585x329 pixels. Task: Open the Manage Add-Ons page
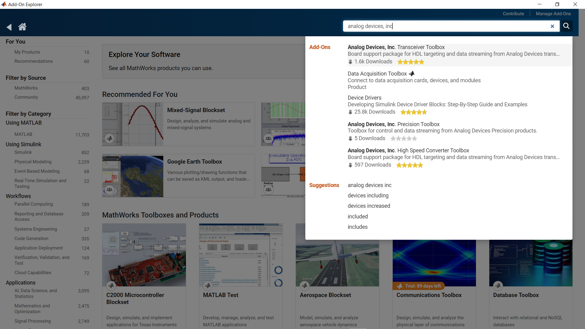coord(553,13)
